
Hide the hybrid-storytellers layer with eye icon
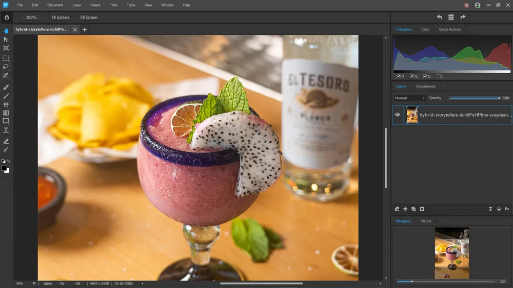398,115
